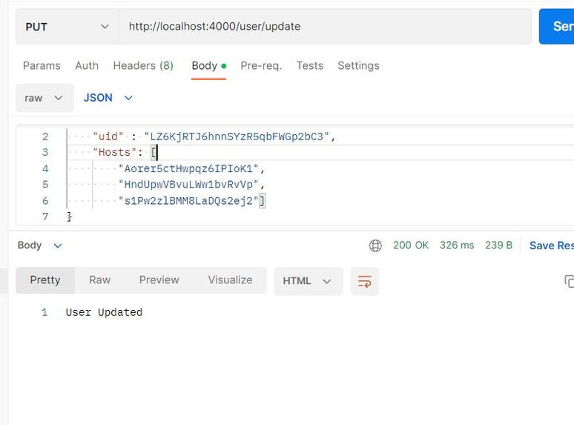This screenshot has width=574, height=425.
Task: Open the HTML response format dropdown
Action: pos(309,281)
